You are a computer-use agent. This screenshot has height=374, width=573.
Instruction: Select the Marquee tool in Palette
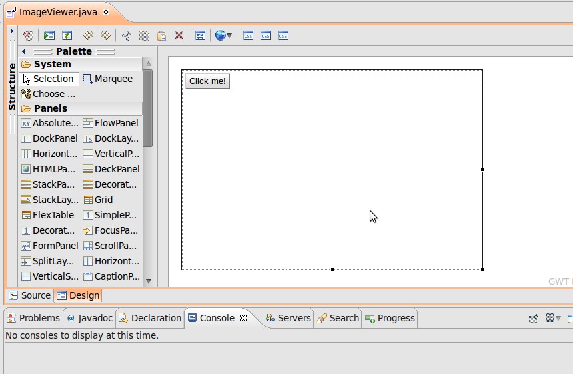point(107,79)
